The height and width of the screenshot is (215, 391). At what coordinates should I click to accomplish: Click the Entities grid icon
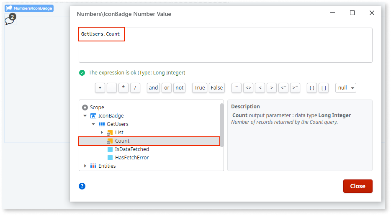coord(93,166)
